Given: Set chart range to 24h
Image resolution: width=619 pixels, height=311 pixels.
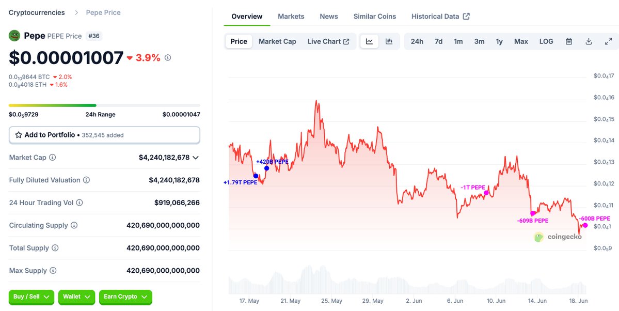Looking at the screenshot, I should tap(417, 41).
